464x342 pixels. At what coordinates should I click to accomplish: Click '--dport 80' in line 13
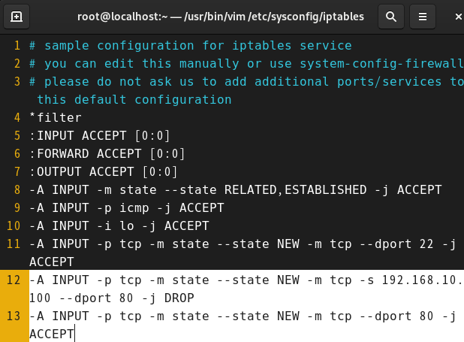click(x=396, y=316)
